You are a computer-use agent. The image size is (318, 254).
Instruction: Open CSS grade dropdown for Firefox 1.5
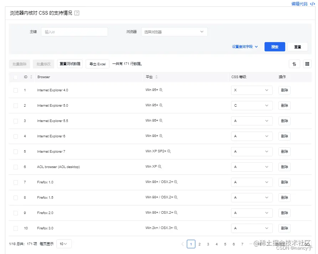click(x=252, y=198)
